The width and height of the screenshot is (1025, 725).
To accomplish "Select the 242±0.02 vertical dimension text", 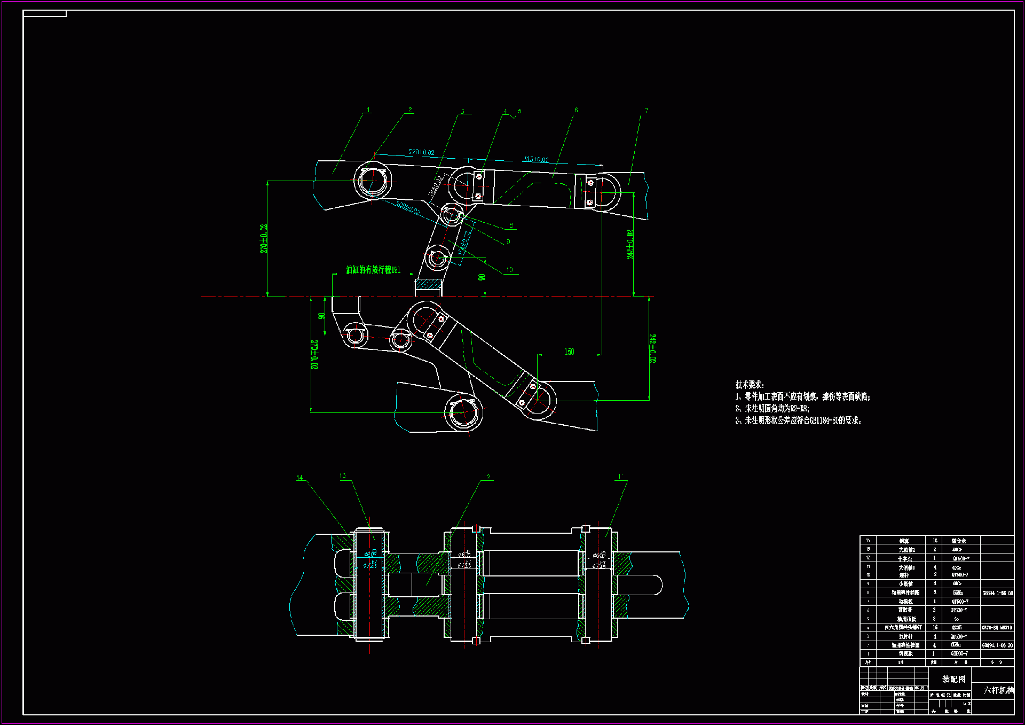I will click(630, 245).
